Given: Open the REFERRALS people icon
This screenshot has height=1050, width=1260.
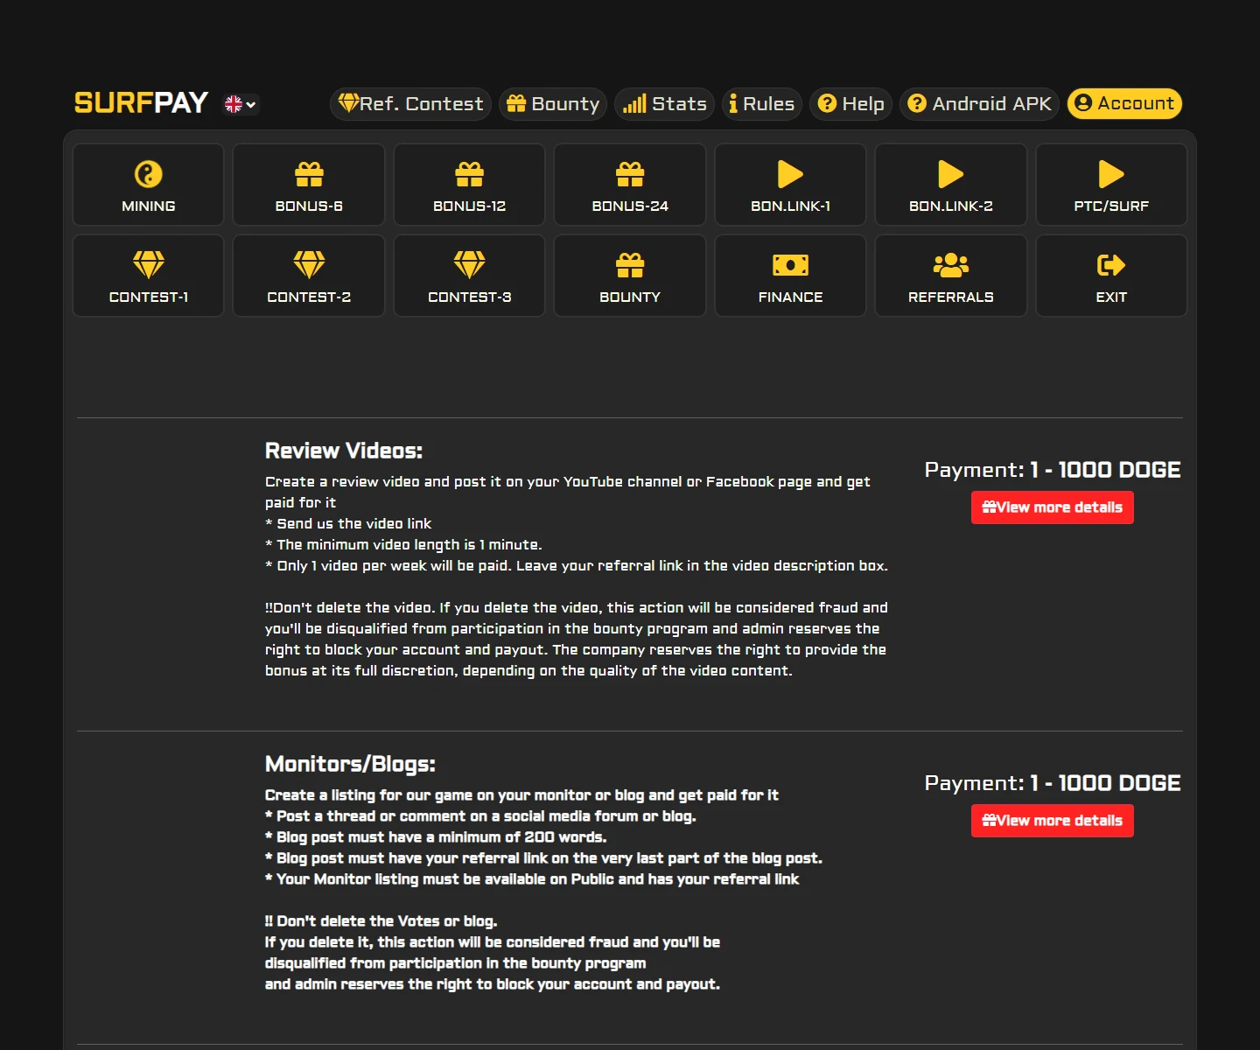Looking at the screenshot, I should [951, 265].
